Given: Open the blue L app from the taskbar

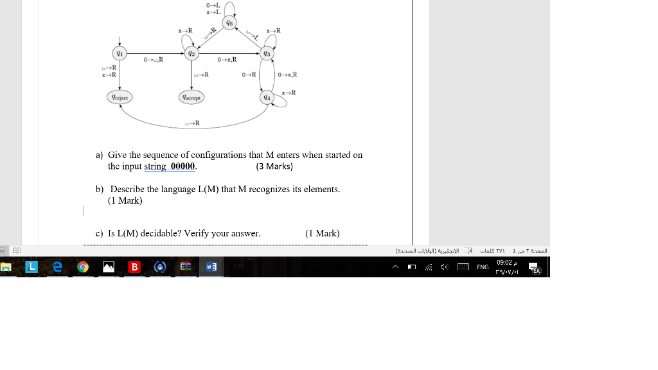Looking at the screenshot, I should coord(31,266).
